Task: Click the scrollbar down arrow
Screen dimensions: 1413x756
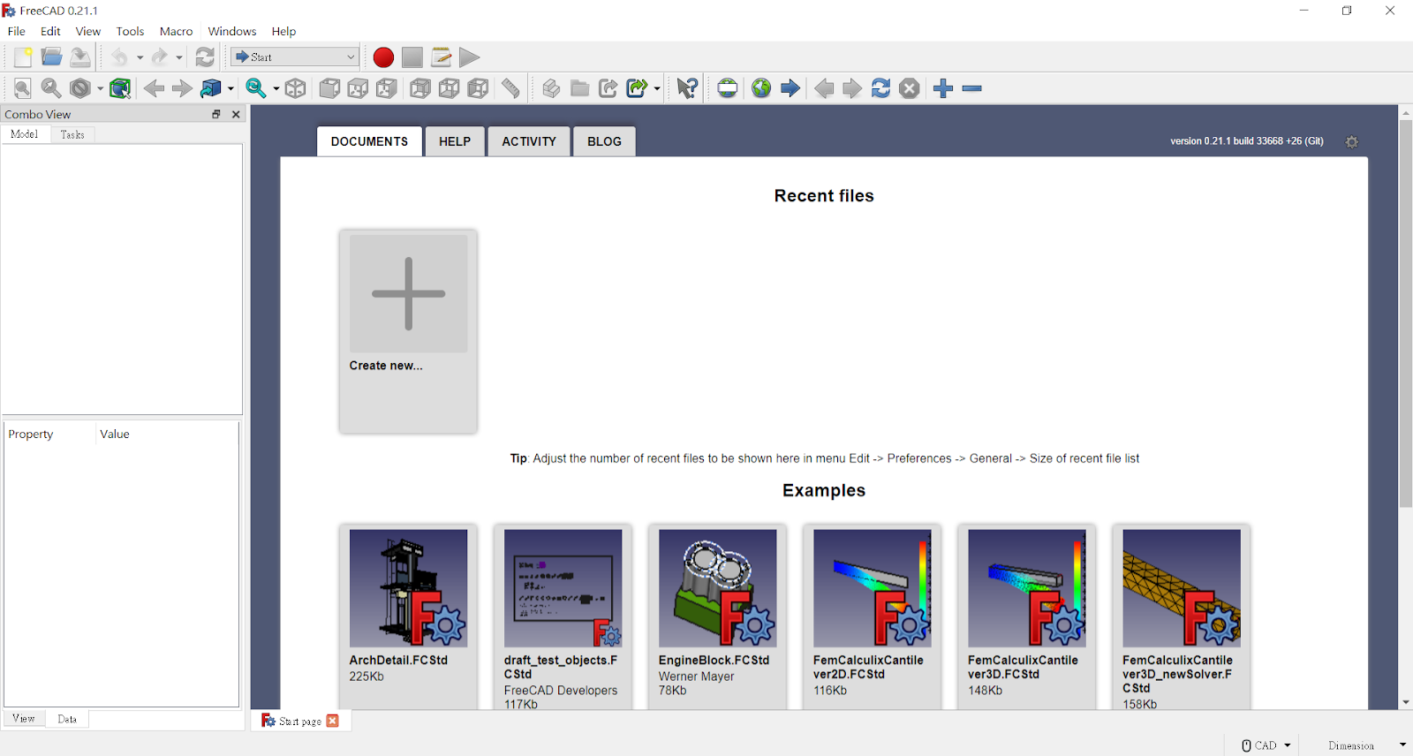Action: 1405,703
